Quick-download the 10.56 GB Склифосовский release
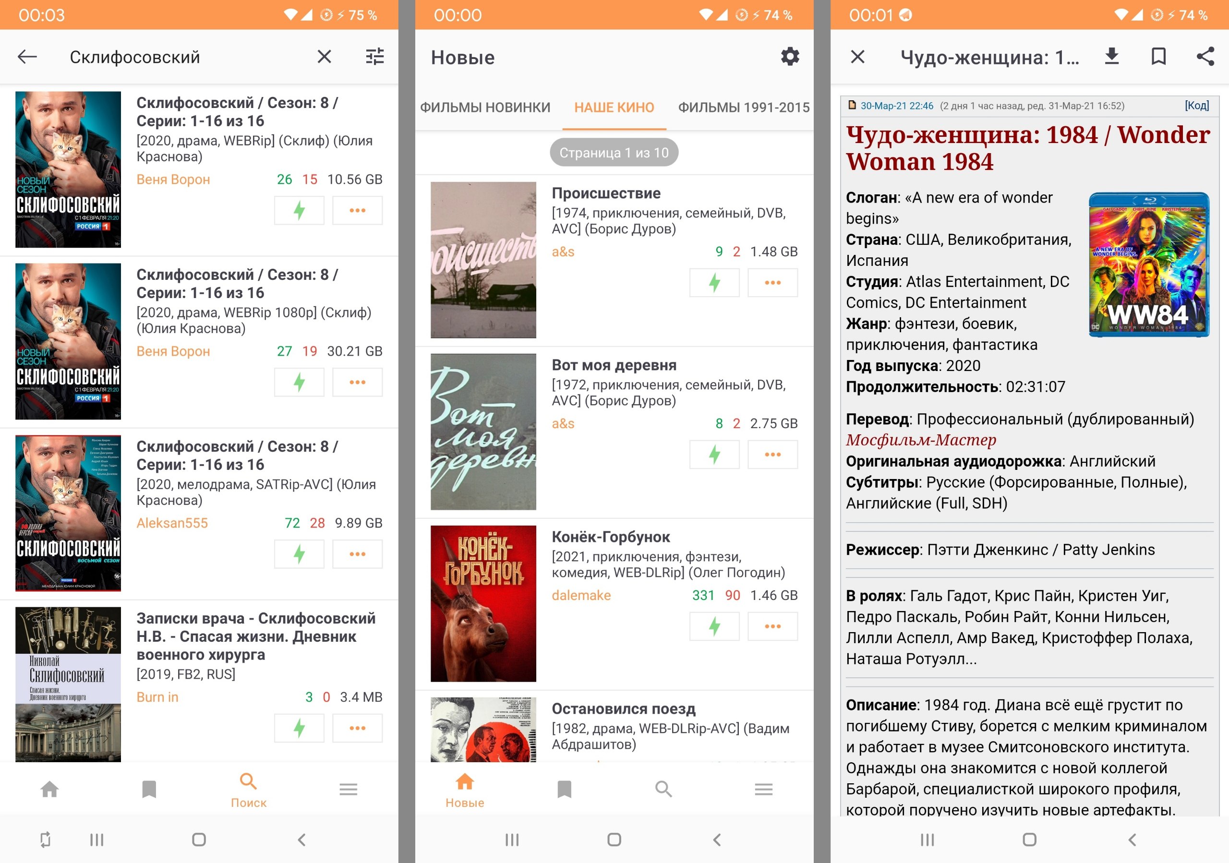1229x863 pixels. tap(299, 210)
